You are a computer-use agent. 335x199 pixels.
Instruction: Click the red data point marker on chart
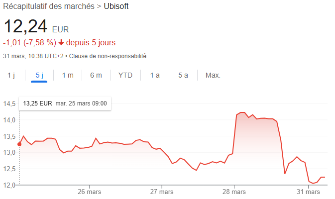pos(19,144)
